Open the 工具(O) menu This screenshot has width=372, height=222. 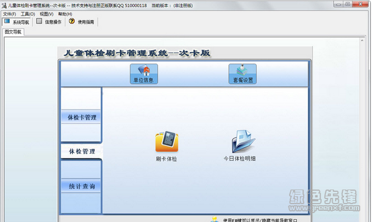[28, 14]
